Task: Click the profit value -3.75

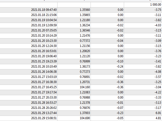Action: pos(158,10)
